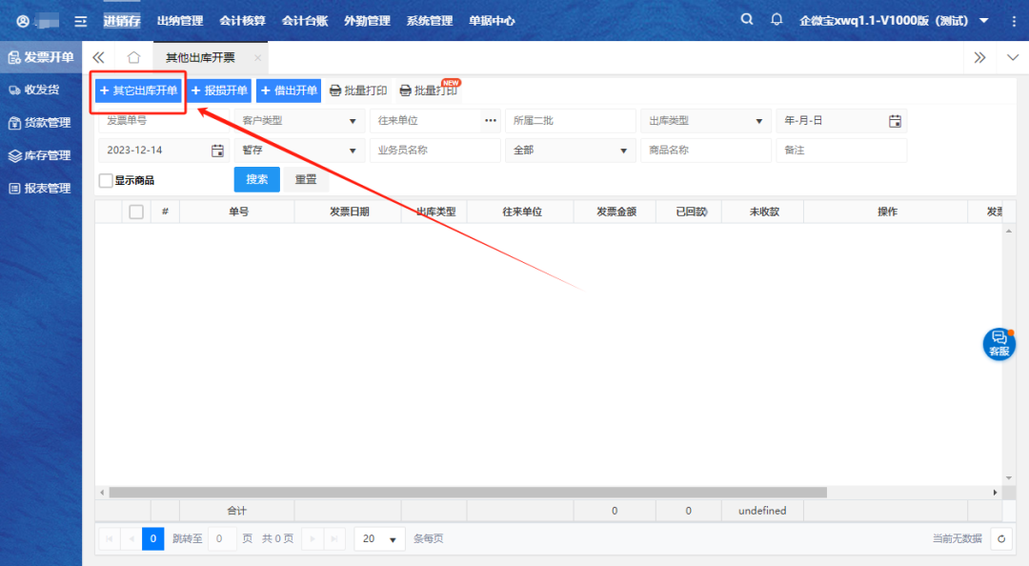Open the 外勤管理 menu

tap(368, 21)
